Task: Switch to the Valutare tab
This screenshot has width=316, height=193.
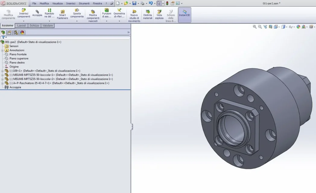Action: pyautogui.click(x=48, y=26)
